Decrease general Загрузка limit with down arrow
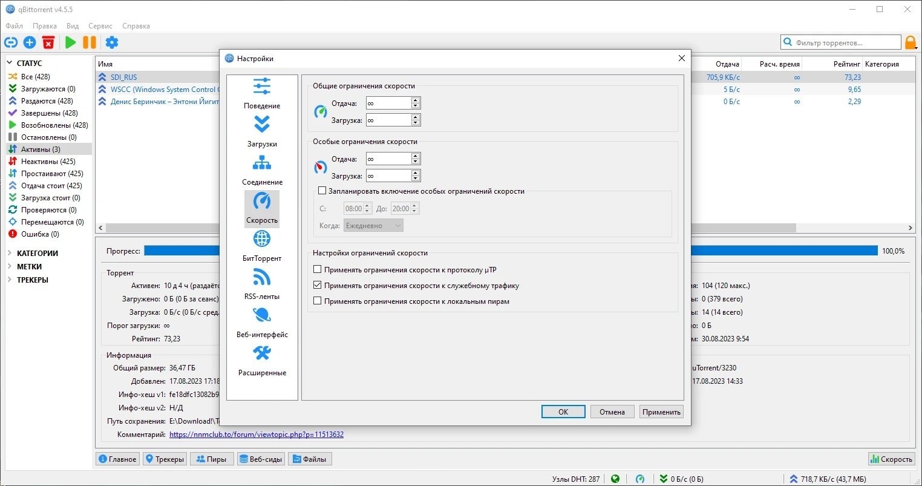This screenshot has width=922, height=486. click(415, 123)
